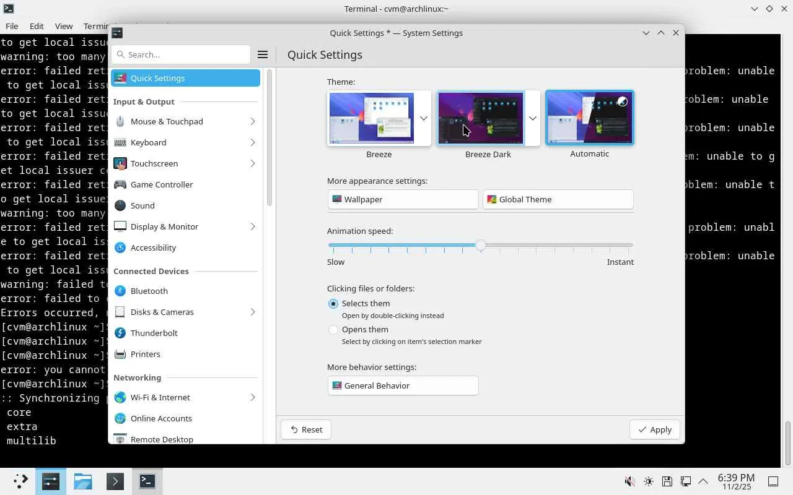Open the Quick Settings sidebar entry
Viewport: 793px width, 495px height.
[x=185, y=78]
